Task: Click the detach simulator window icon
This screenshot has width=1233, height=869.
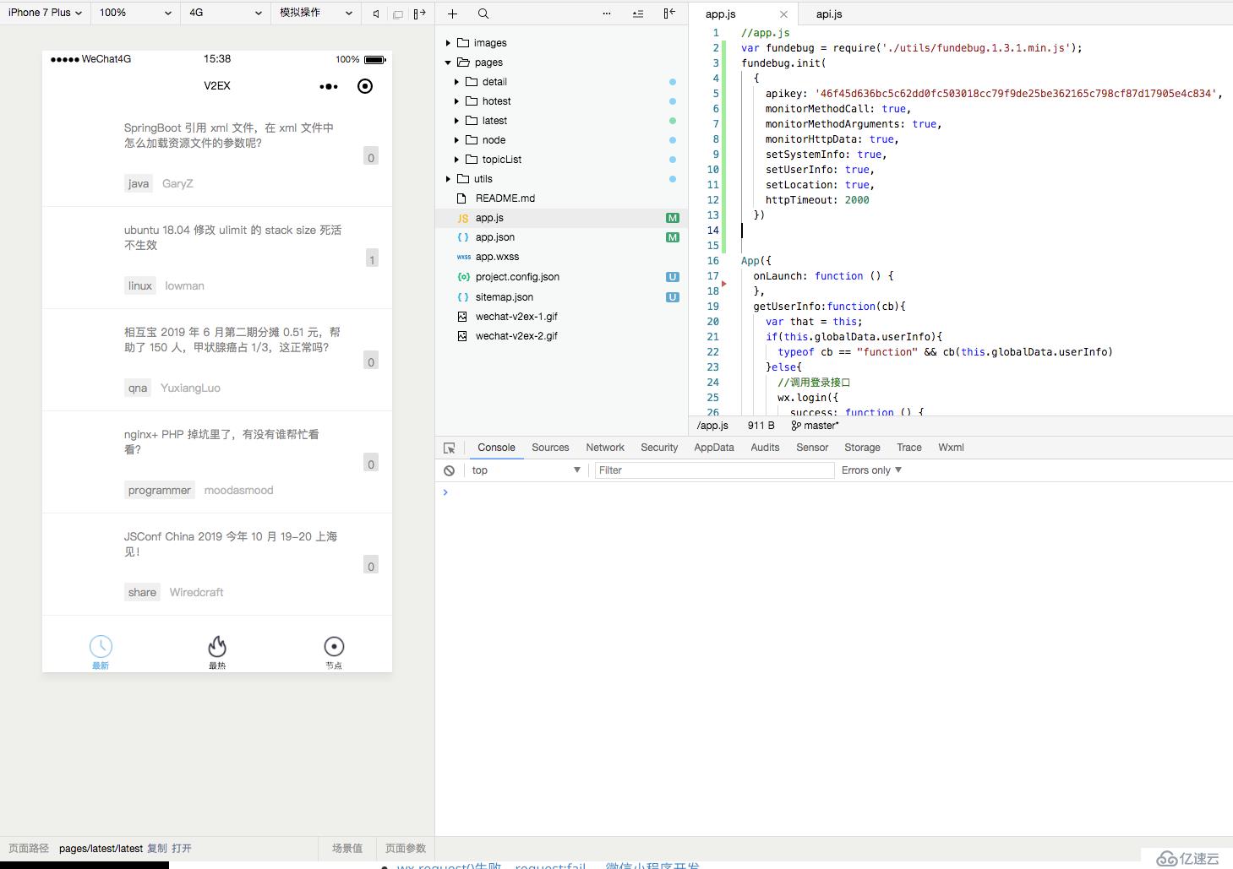Action: pos(398,14)
